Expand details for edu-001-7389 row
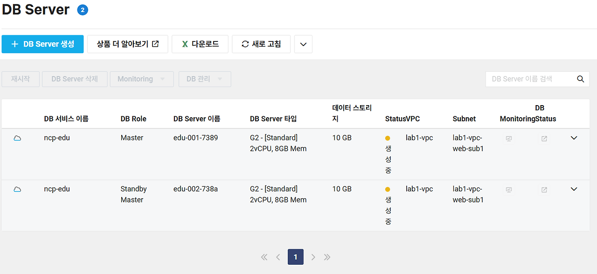Image resolution: width=597 pixels, height=274 pixels. click(574, 138)
